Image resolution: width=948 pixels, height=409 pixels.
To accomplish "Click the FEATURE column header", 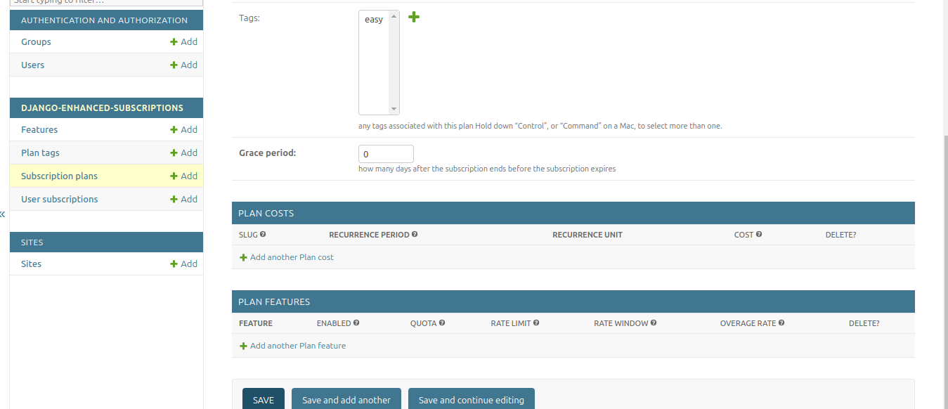I will pyautogui.click(x=256, y=323).
